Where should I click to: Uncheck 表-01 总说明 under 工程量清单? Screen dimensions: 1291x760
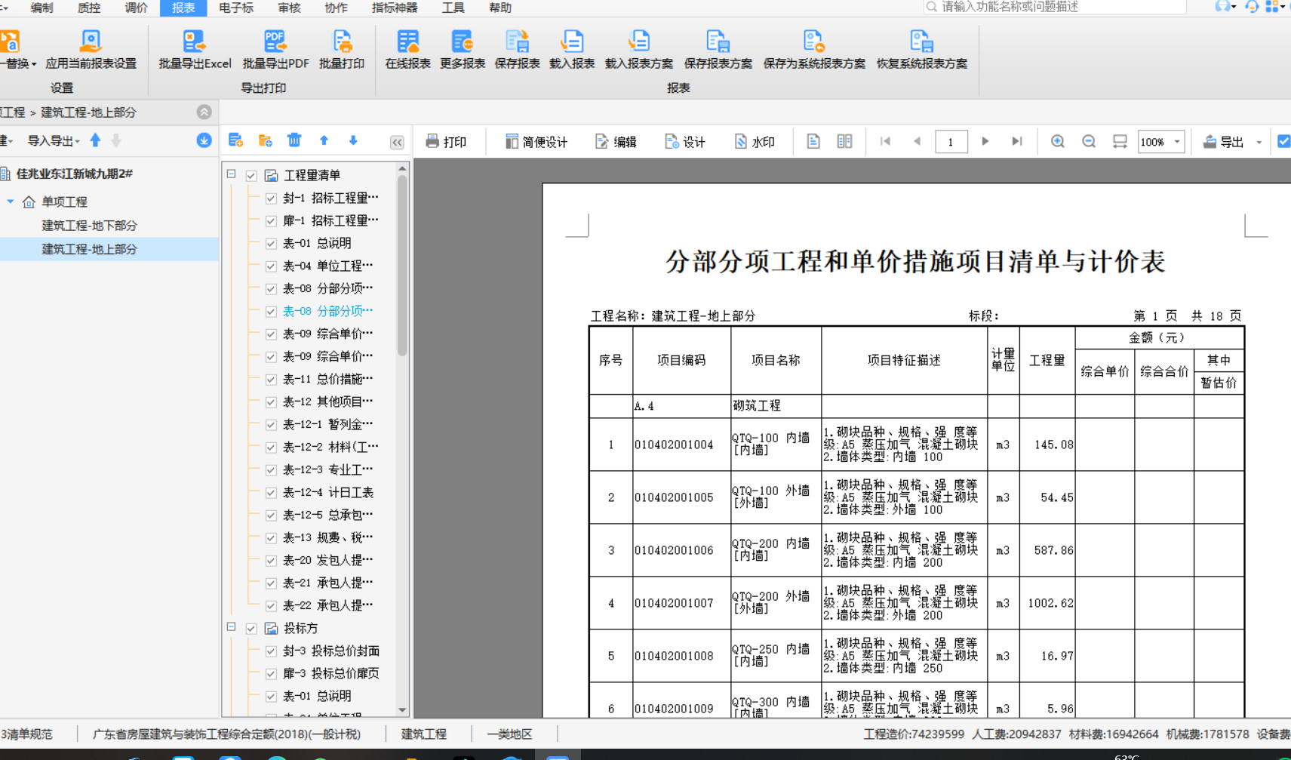[x=271, y=243]
